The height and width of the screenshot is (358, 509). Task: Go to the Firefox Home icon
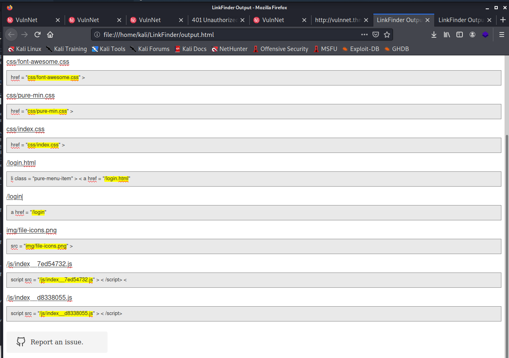tap(50, 35)
